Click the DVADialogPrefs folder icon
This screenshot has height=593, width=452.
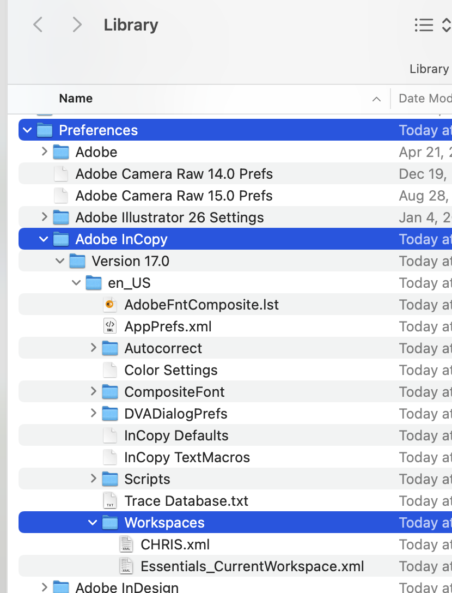110,414
